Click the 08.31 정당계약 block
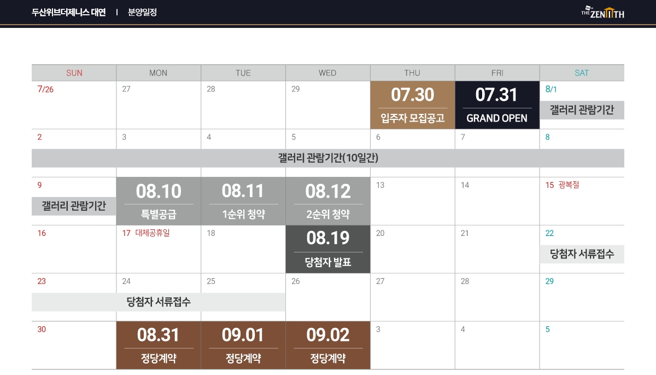This screenshot has width=656, height=375. [159, 345]
